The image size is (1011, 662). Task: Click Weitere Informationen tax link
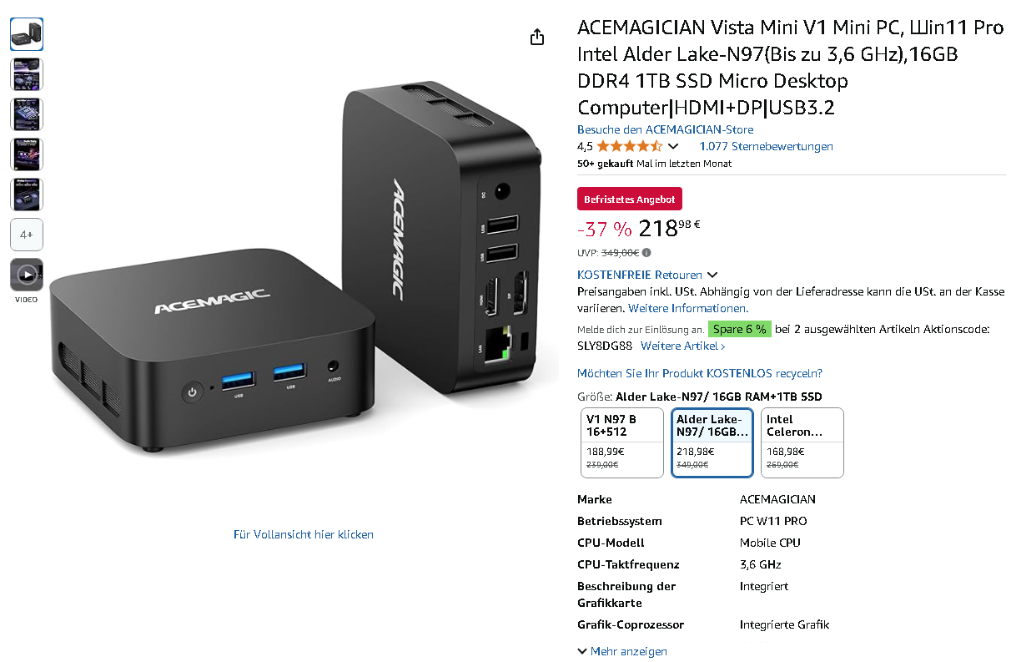(688, 308)
